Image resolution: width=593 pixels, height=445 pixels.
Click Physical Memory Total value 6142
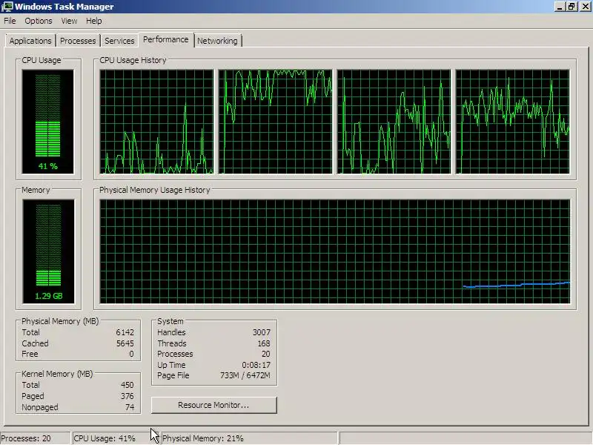(125, 332)
